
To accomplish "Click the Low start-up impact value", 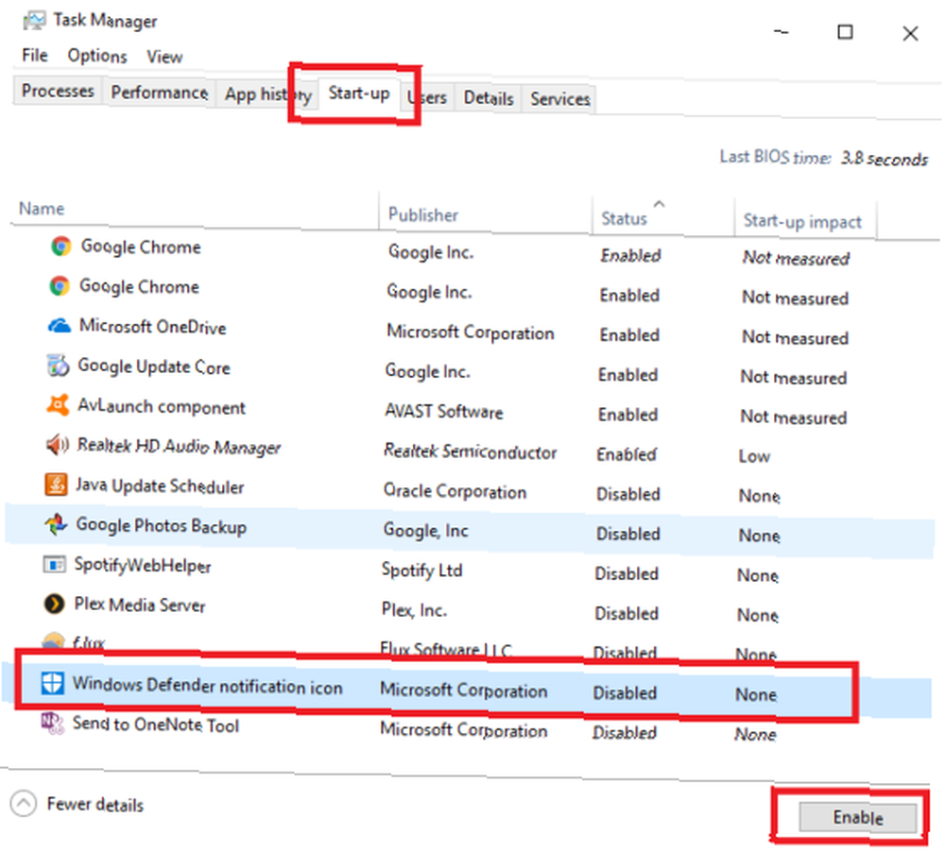I will point(754,456).
